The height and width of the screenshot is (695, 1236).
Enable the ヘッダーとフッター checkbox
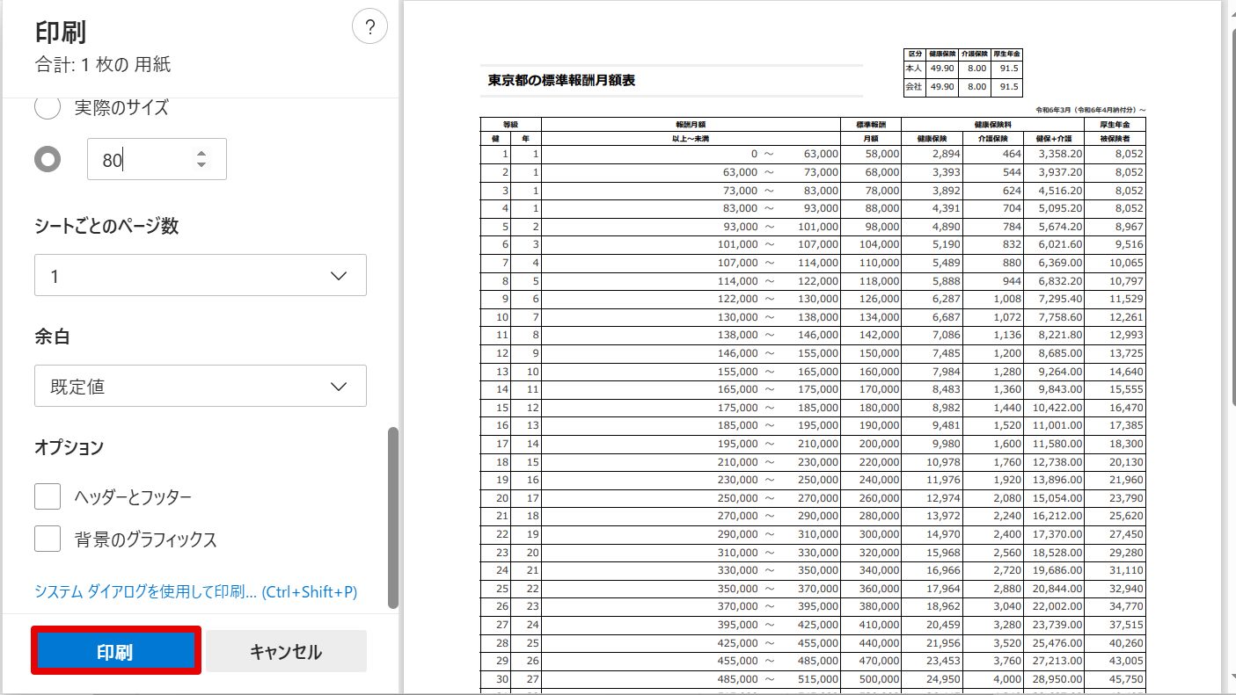tap(48, 496)
